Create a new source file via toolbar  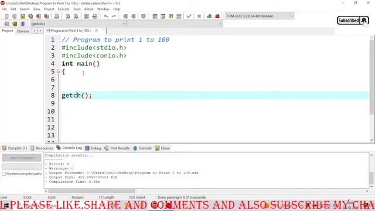(6, 16)
